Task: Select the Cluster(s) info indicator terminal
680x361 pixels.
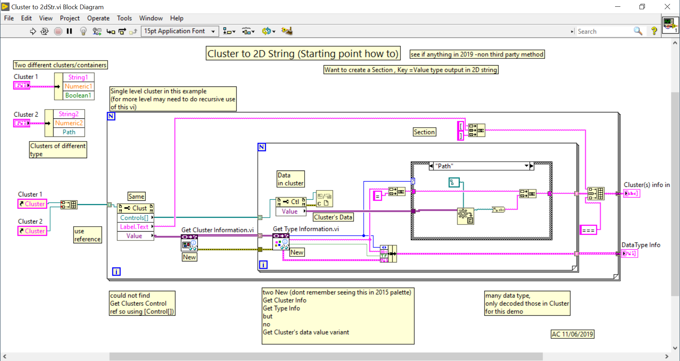Action: [632, 194]
